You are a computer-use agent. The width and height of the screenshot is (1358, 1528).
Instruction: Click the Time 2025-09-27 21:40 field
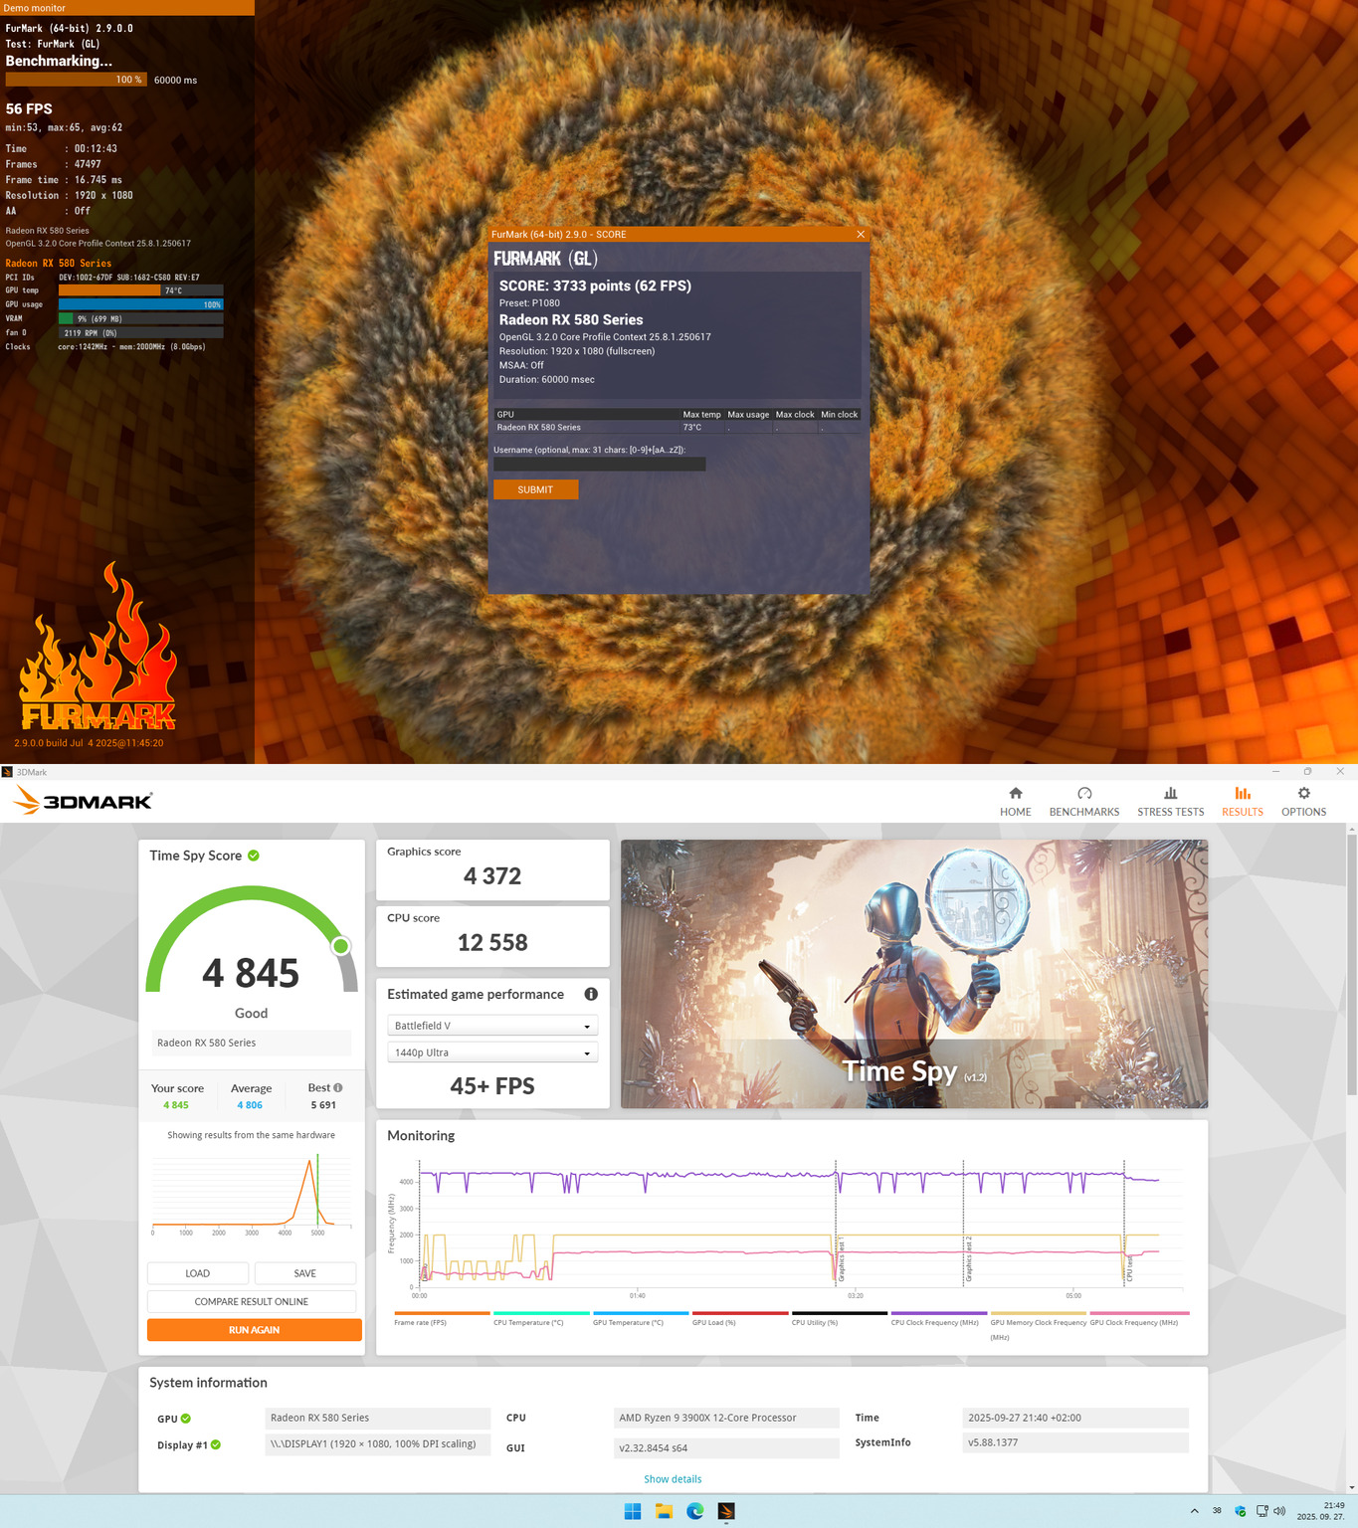tap(1075, 1418)
